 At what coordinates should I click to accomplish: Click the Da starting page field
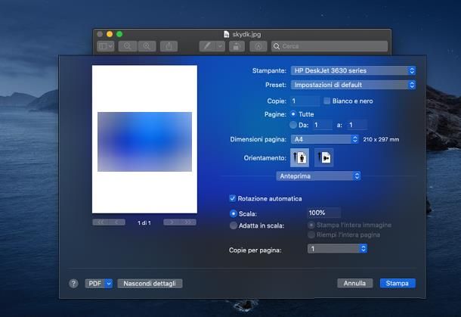[322, 125]
